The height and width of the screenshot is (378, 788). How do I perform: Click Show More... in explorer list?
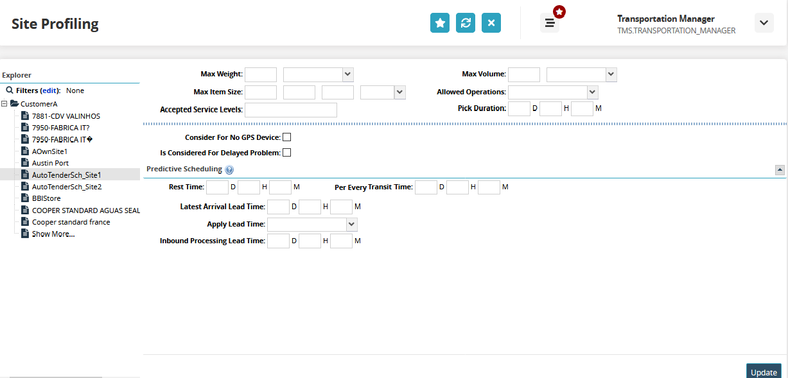click(53, 234)
